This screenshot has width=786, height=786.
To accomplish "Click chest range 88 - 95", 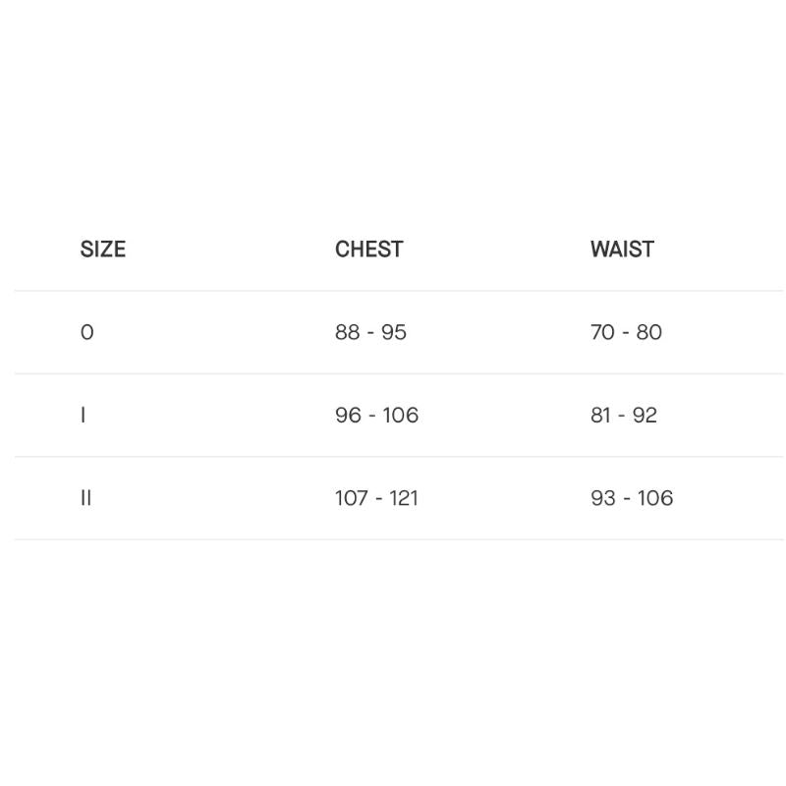I will pos(370,332).
